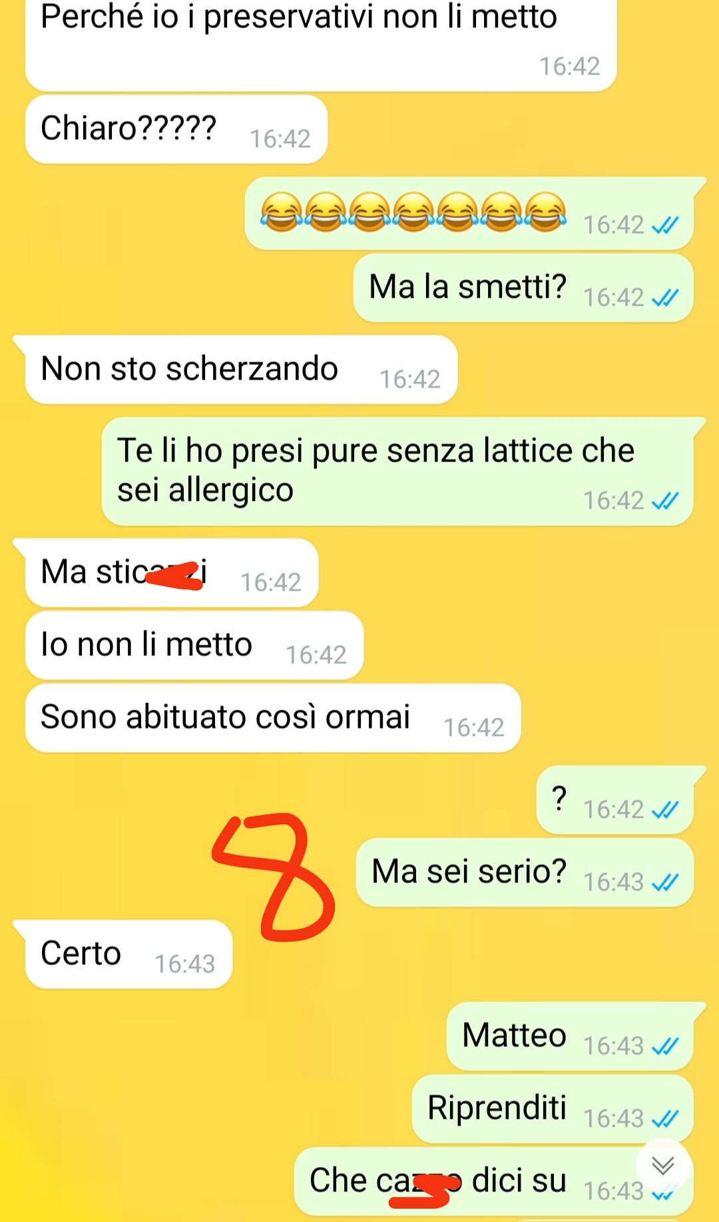Select the 'Ma la smetti?' message bubble
This screenshot has height=1222, width=719.
pos(523,288)
